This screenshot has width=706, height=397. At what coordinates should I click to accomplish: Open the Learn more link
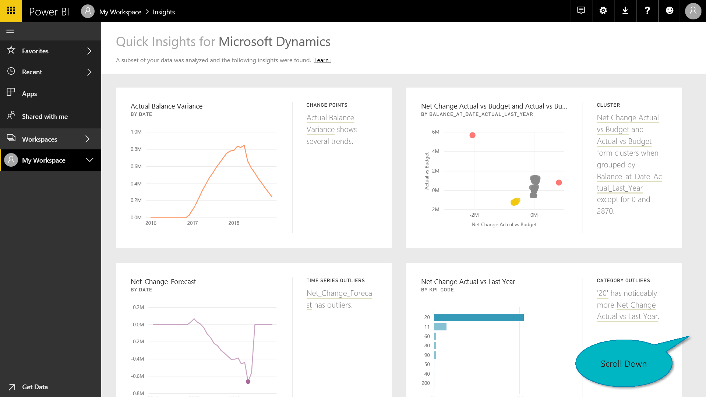click(x=322, y=60)
